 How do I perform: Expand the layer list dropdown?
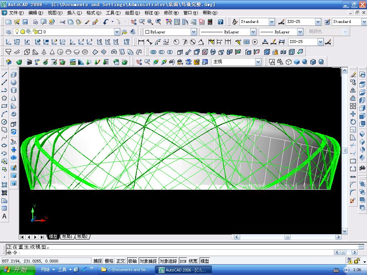point(117,32)
